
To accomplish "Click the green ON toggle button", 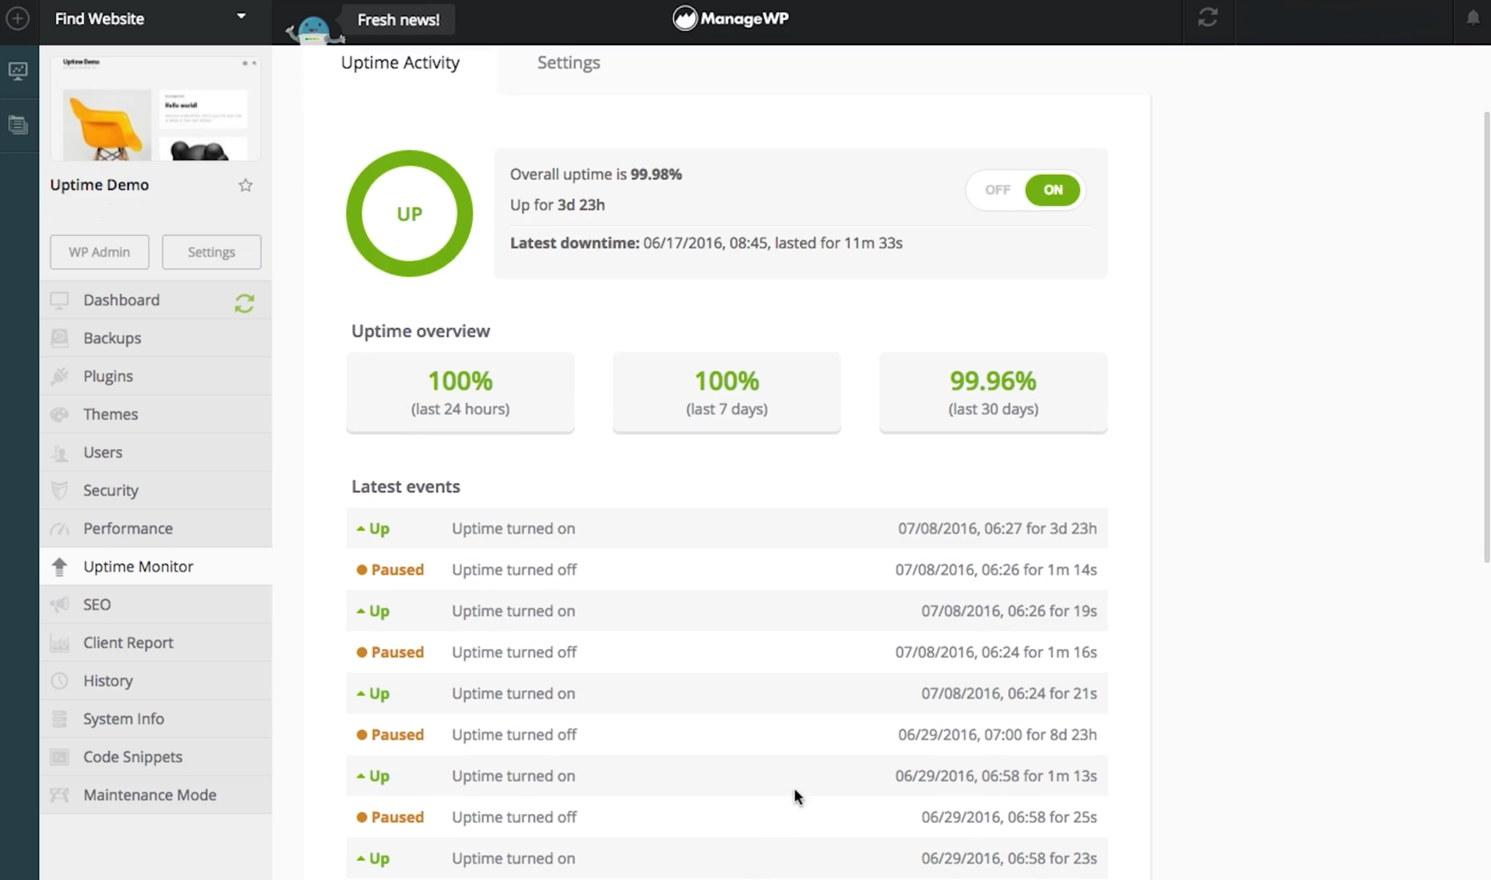I will pos(1052,190).
